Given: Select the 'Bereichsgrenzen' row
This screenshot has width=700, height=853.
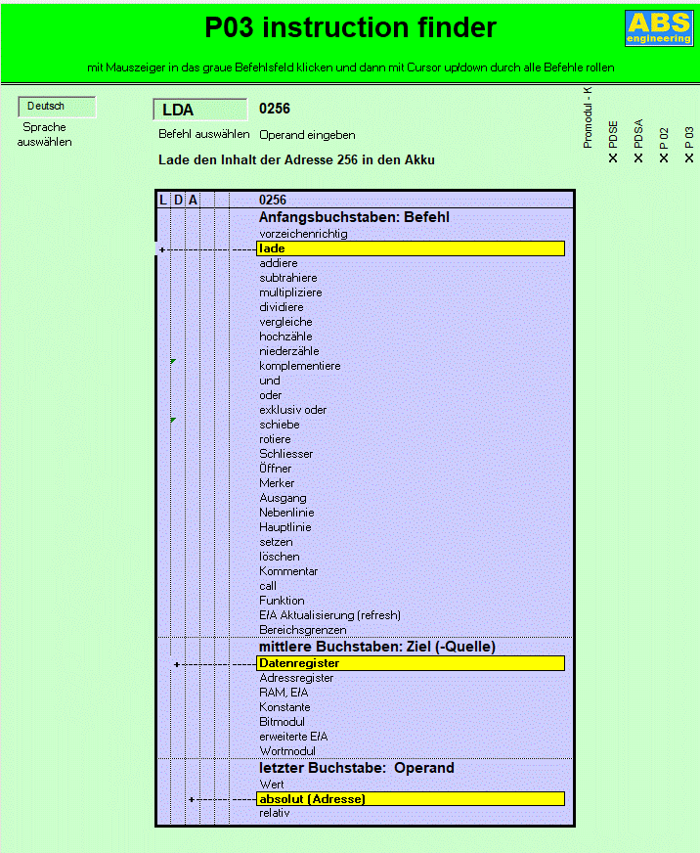Looking at the screenshot, I should click(302, 631).
